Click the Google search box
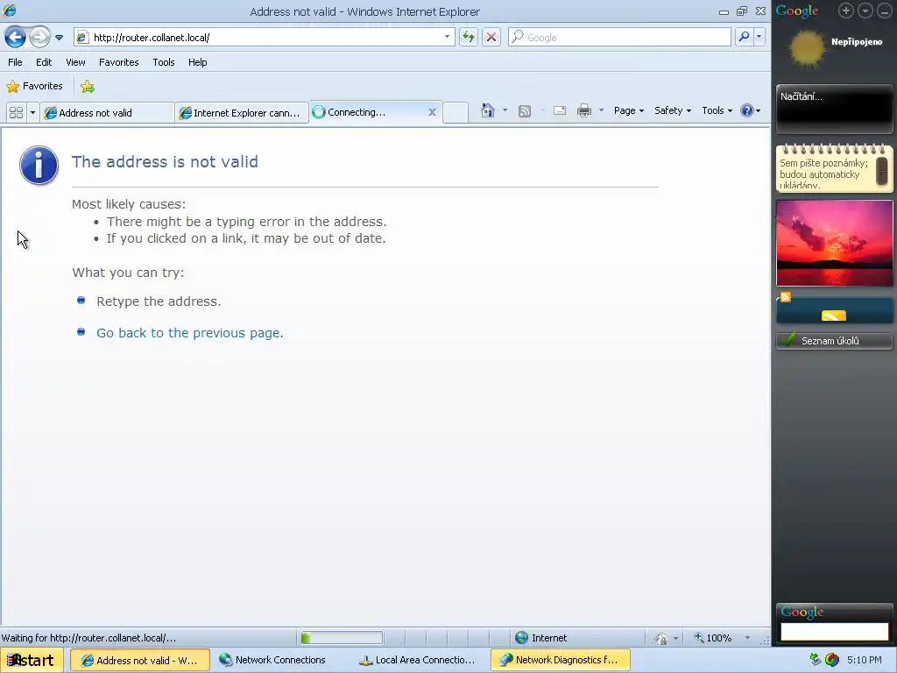The height and width of the screenshot is (673, 897). 619,37
